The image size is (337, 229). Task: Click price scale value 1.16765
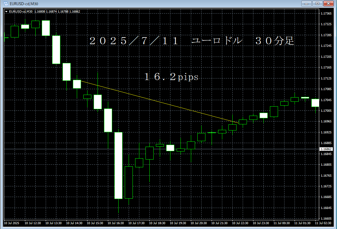pyautogui.click(x=326, y=176)
